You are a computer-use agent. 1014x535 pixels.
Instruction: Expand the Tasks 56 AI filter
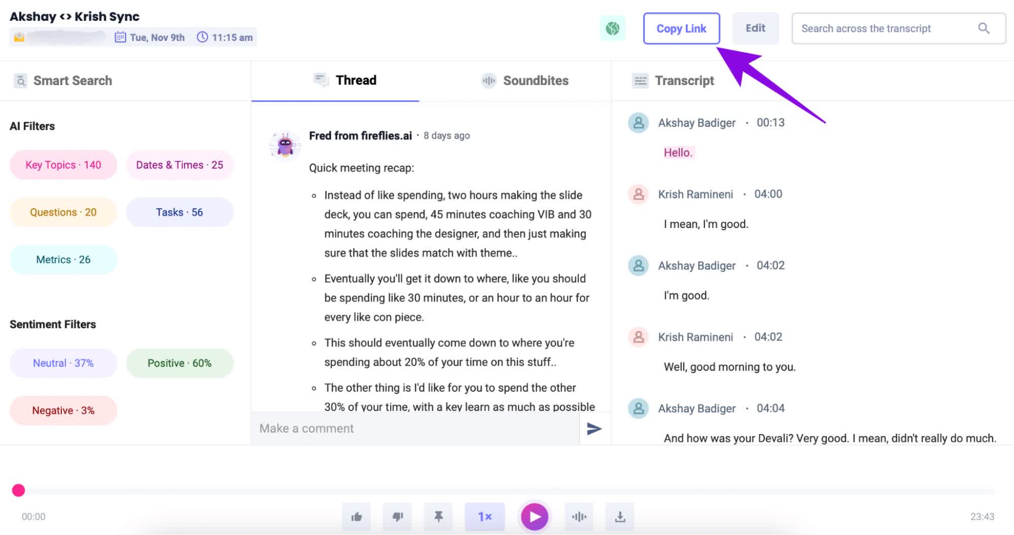(x=179, y=212)
